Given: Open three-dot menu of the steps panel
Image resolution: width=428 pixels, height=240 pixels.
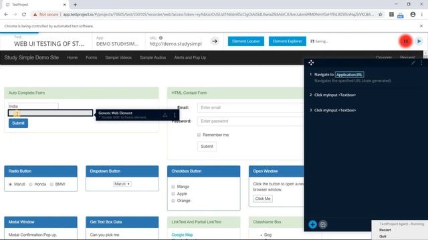Looking at the screenshot, I should 421,63.
